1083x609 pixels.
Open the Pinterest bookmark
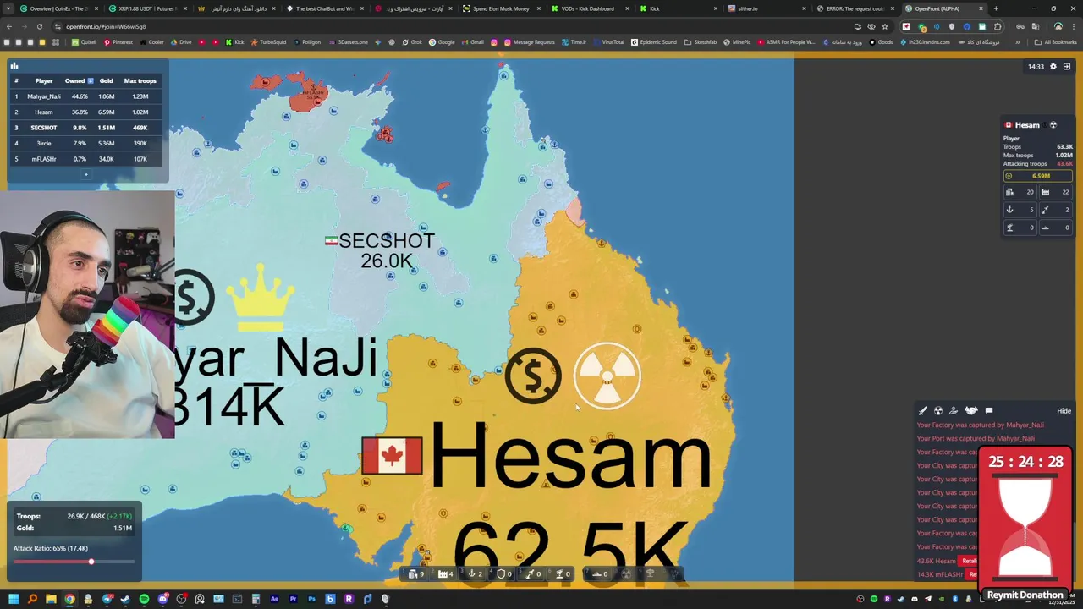(118, 42)
